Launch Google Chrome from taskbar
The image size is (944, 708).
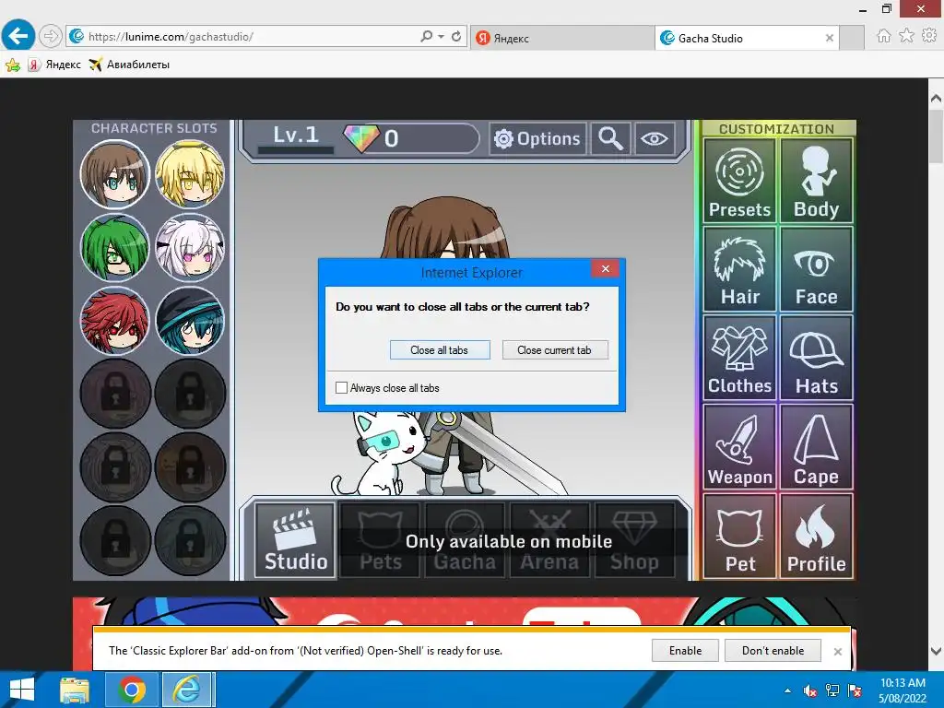pos(132,690)
